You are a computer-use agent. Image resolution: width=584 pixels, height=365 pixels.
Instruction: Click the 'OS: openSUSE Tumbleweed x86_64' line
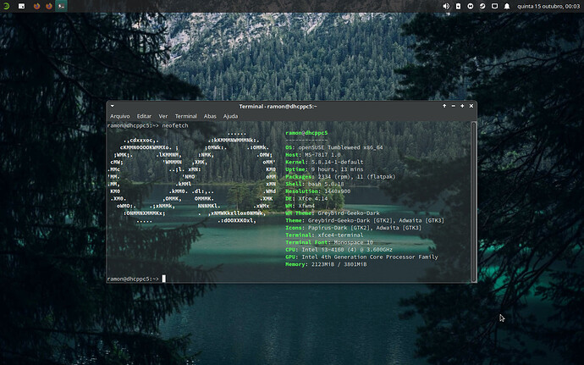pos(334,147)
